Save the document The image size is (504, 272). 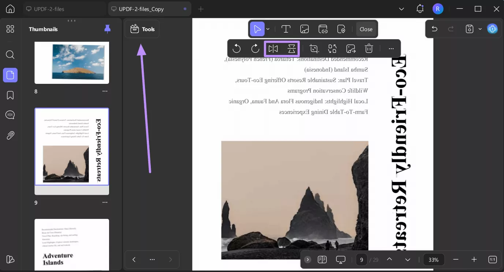[x=470, y=29]
